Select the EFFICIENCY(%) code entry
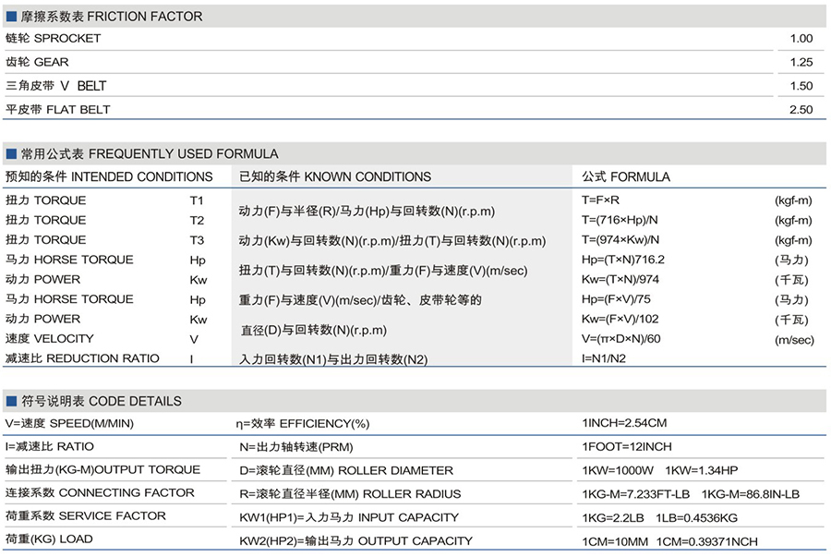This screenshot has height=557, width=831. tap(304, 424)
